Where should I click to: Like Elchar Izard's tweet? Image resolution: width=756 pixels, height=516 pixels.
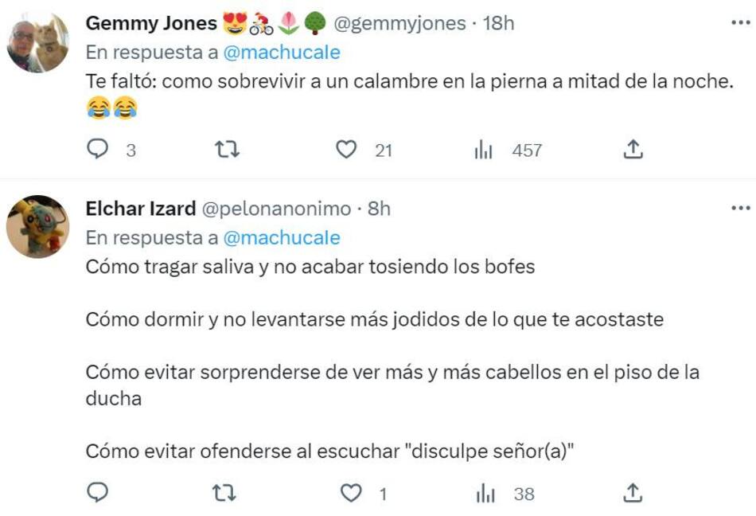[351, 494]
